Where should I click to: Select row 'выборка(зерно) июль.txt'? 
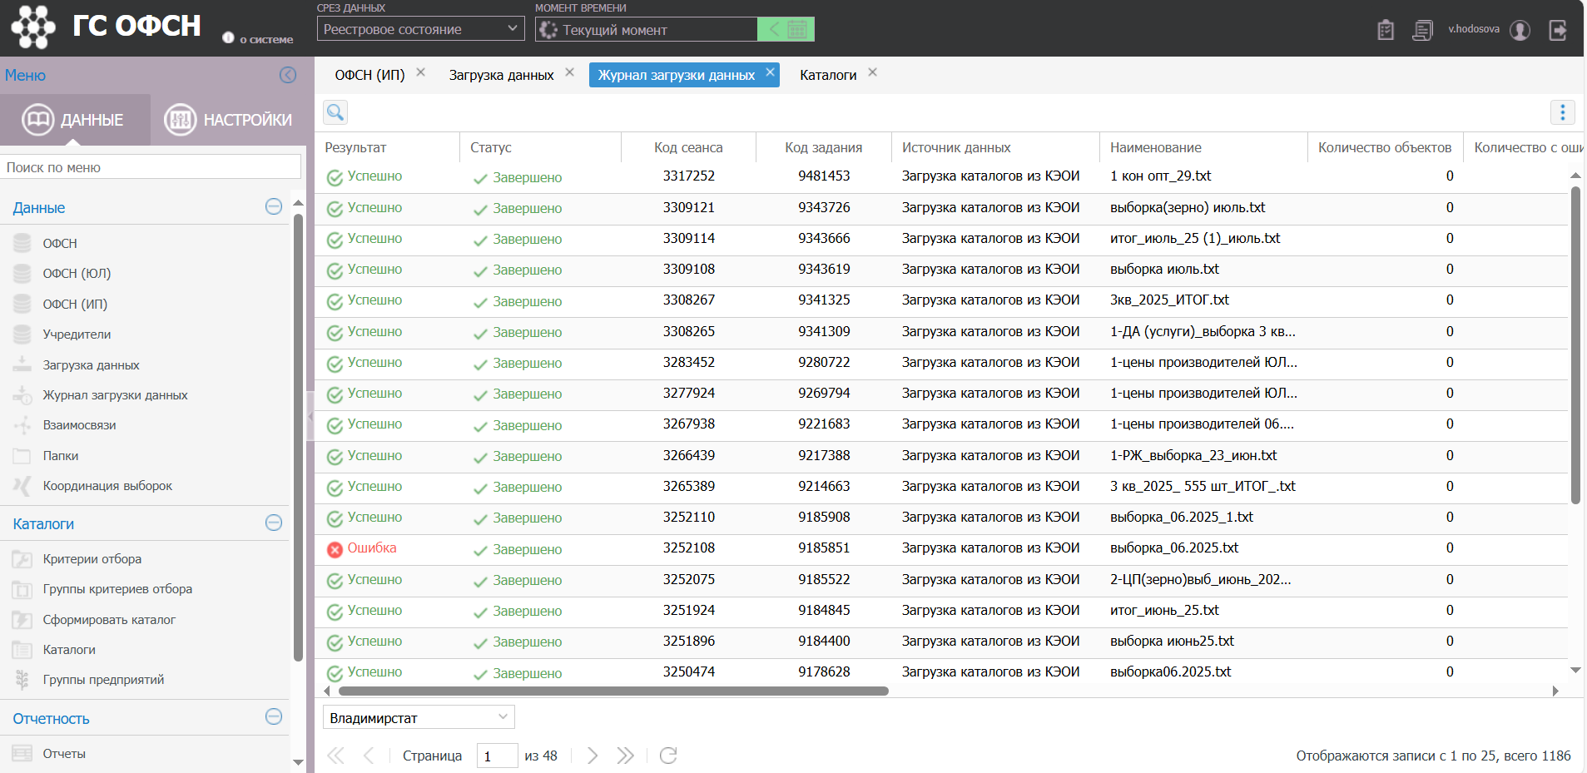(x=940, y=208)
